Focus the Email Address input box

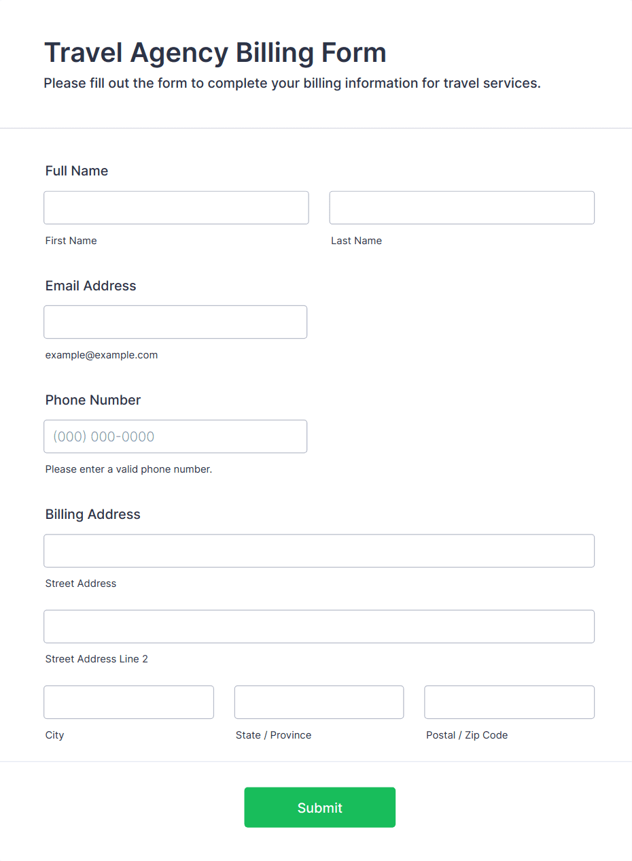tap(175, 322)
